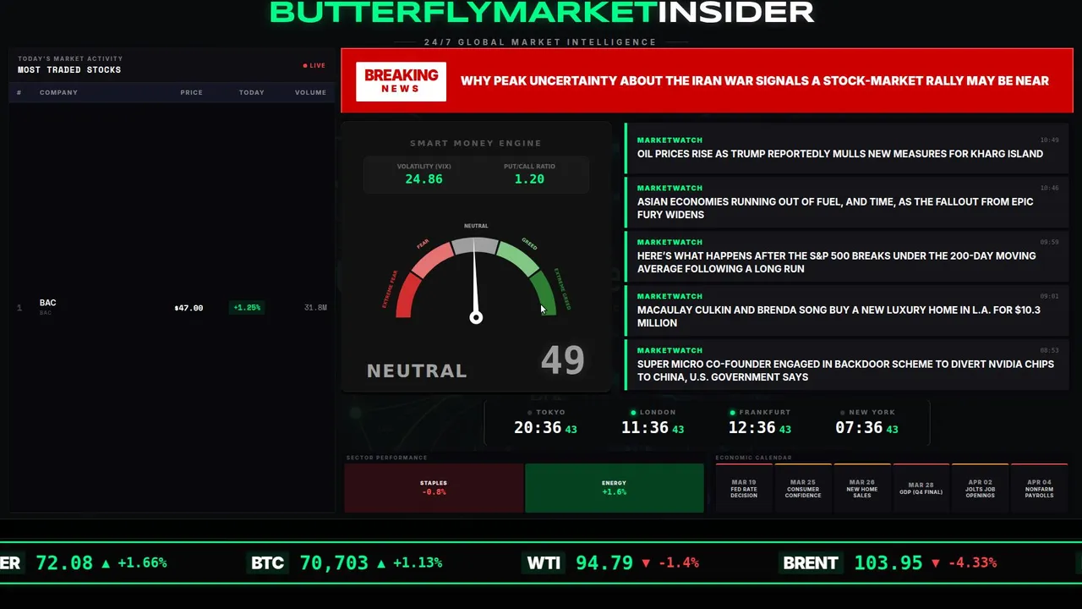Open the Mar 25 Consumer Confidence event
Viewport: 1082px width, 609px height.
tap(803, 488)
